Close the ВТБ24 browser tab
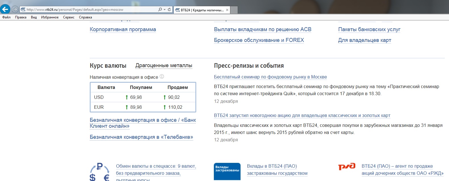The height and width of the screenshot is (181, 449). pyautogui.click(x=227, y=10)
